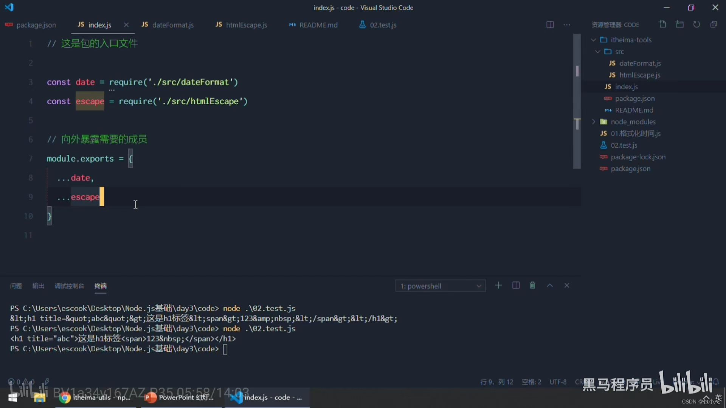
Task: Open package-lock.json in explorer
Action: (638, 157)
